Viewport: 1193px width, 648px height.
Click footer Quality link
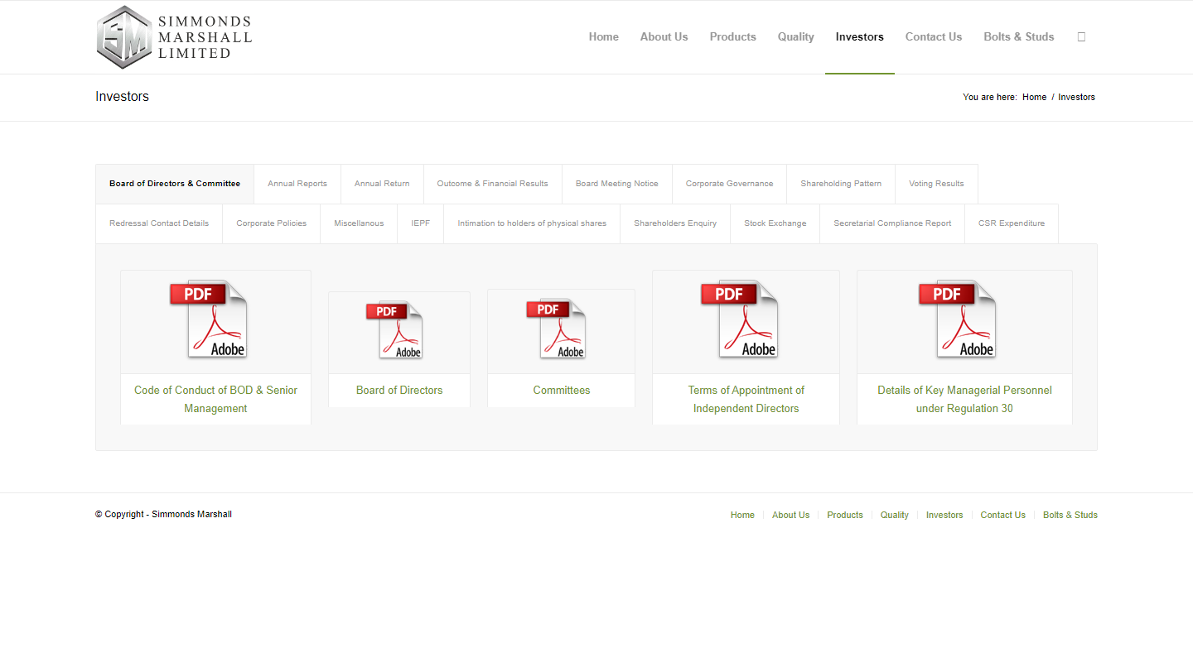(x=895, y=515)
